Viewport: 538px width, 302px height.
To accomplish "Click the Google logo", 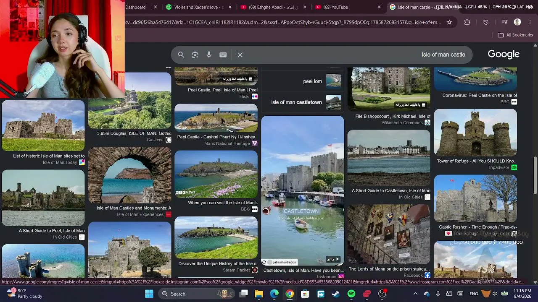I will click(504, 54).
